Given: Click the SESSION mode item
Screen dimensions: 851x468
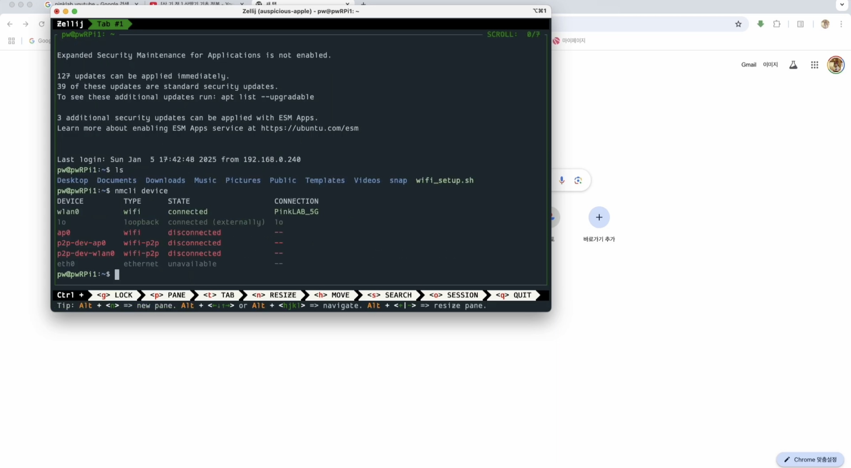Looking at the screenshot, I should click(x=453, y=295).
